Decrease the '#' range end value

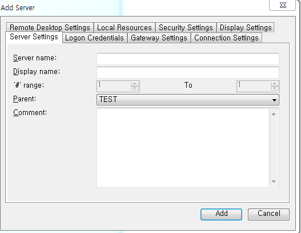pos(275,88)
